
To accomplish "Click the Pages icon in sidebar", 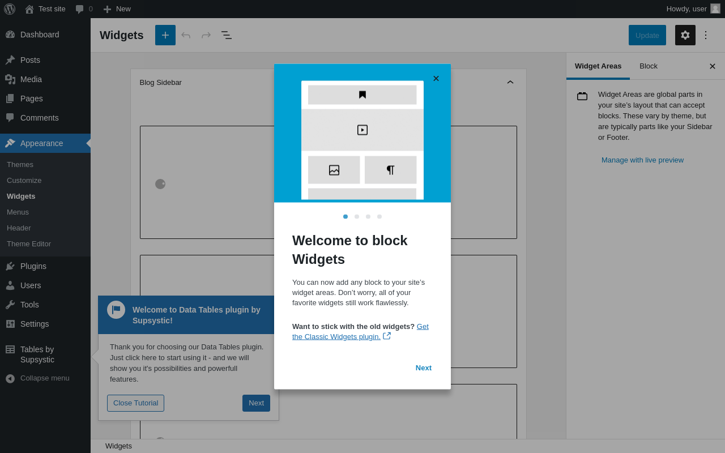I will [10, 99].
